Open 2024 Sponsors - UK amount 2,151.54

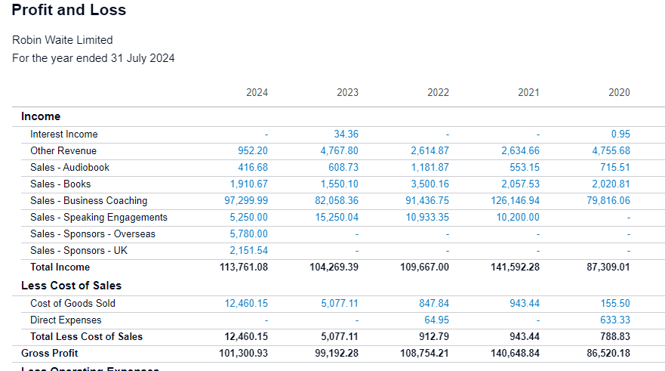pos(249,250)
